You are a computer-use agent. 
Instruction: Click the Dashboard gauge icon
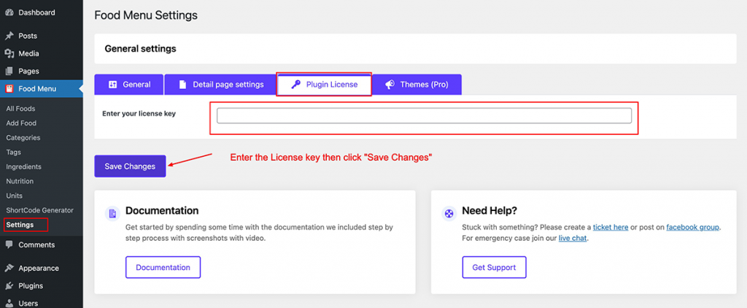(9, 12)
